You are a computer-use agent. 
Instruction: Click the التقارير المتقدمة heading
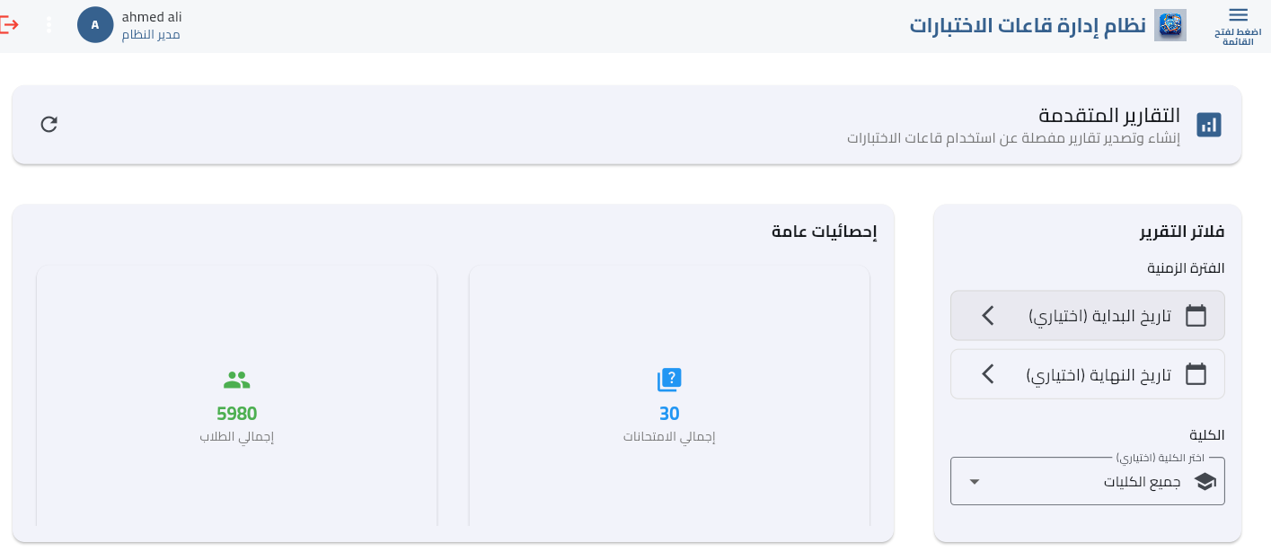pyautogui.click(x=1109, y=116)
